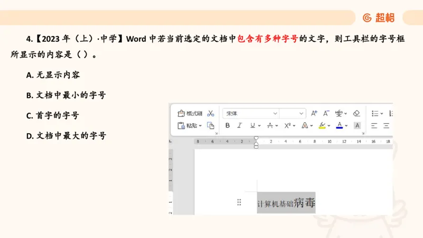This screenshot has height=238, width=423.
Task: Select option B. 文档中最小的字号
Action: point(66,95)
